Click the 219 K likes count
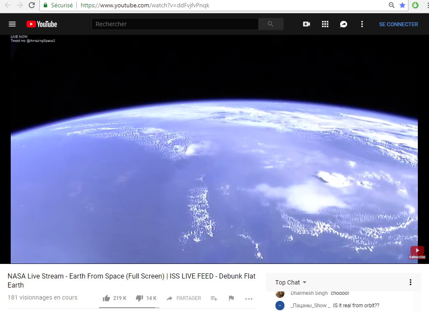The width and height of the screenshot is (429, 312). (120, 298)
